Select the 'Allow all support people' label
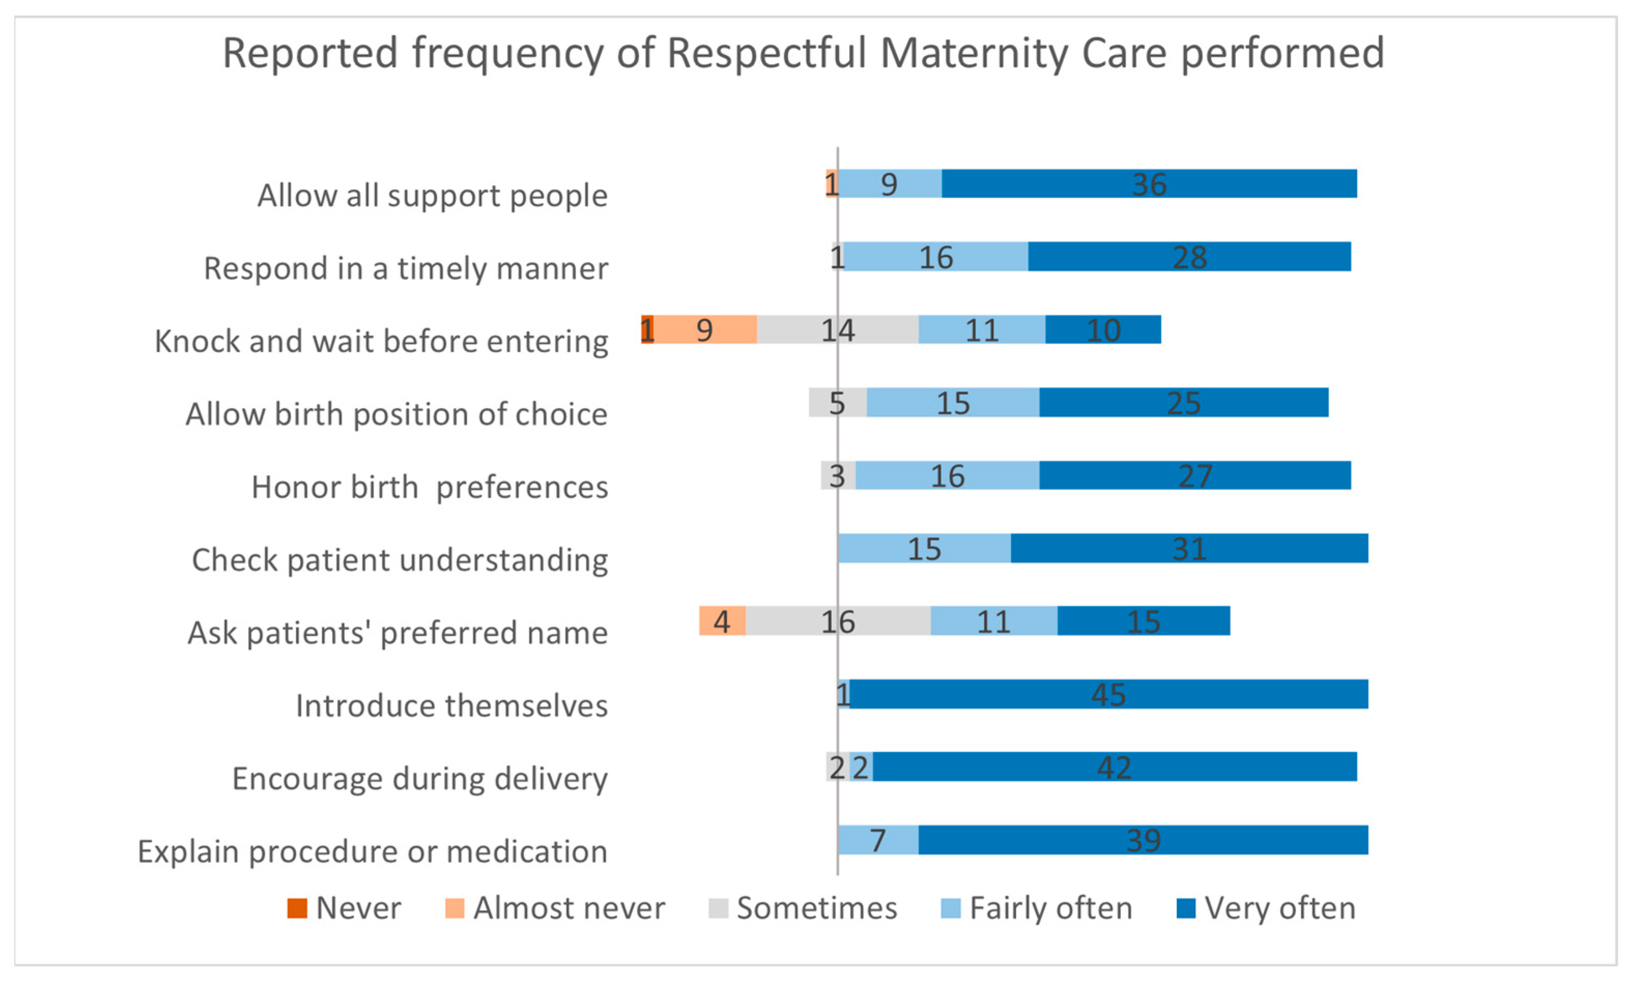The width and height of the screenshot is (1627, 983). pyautogui.click(x=433, y=195)
